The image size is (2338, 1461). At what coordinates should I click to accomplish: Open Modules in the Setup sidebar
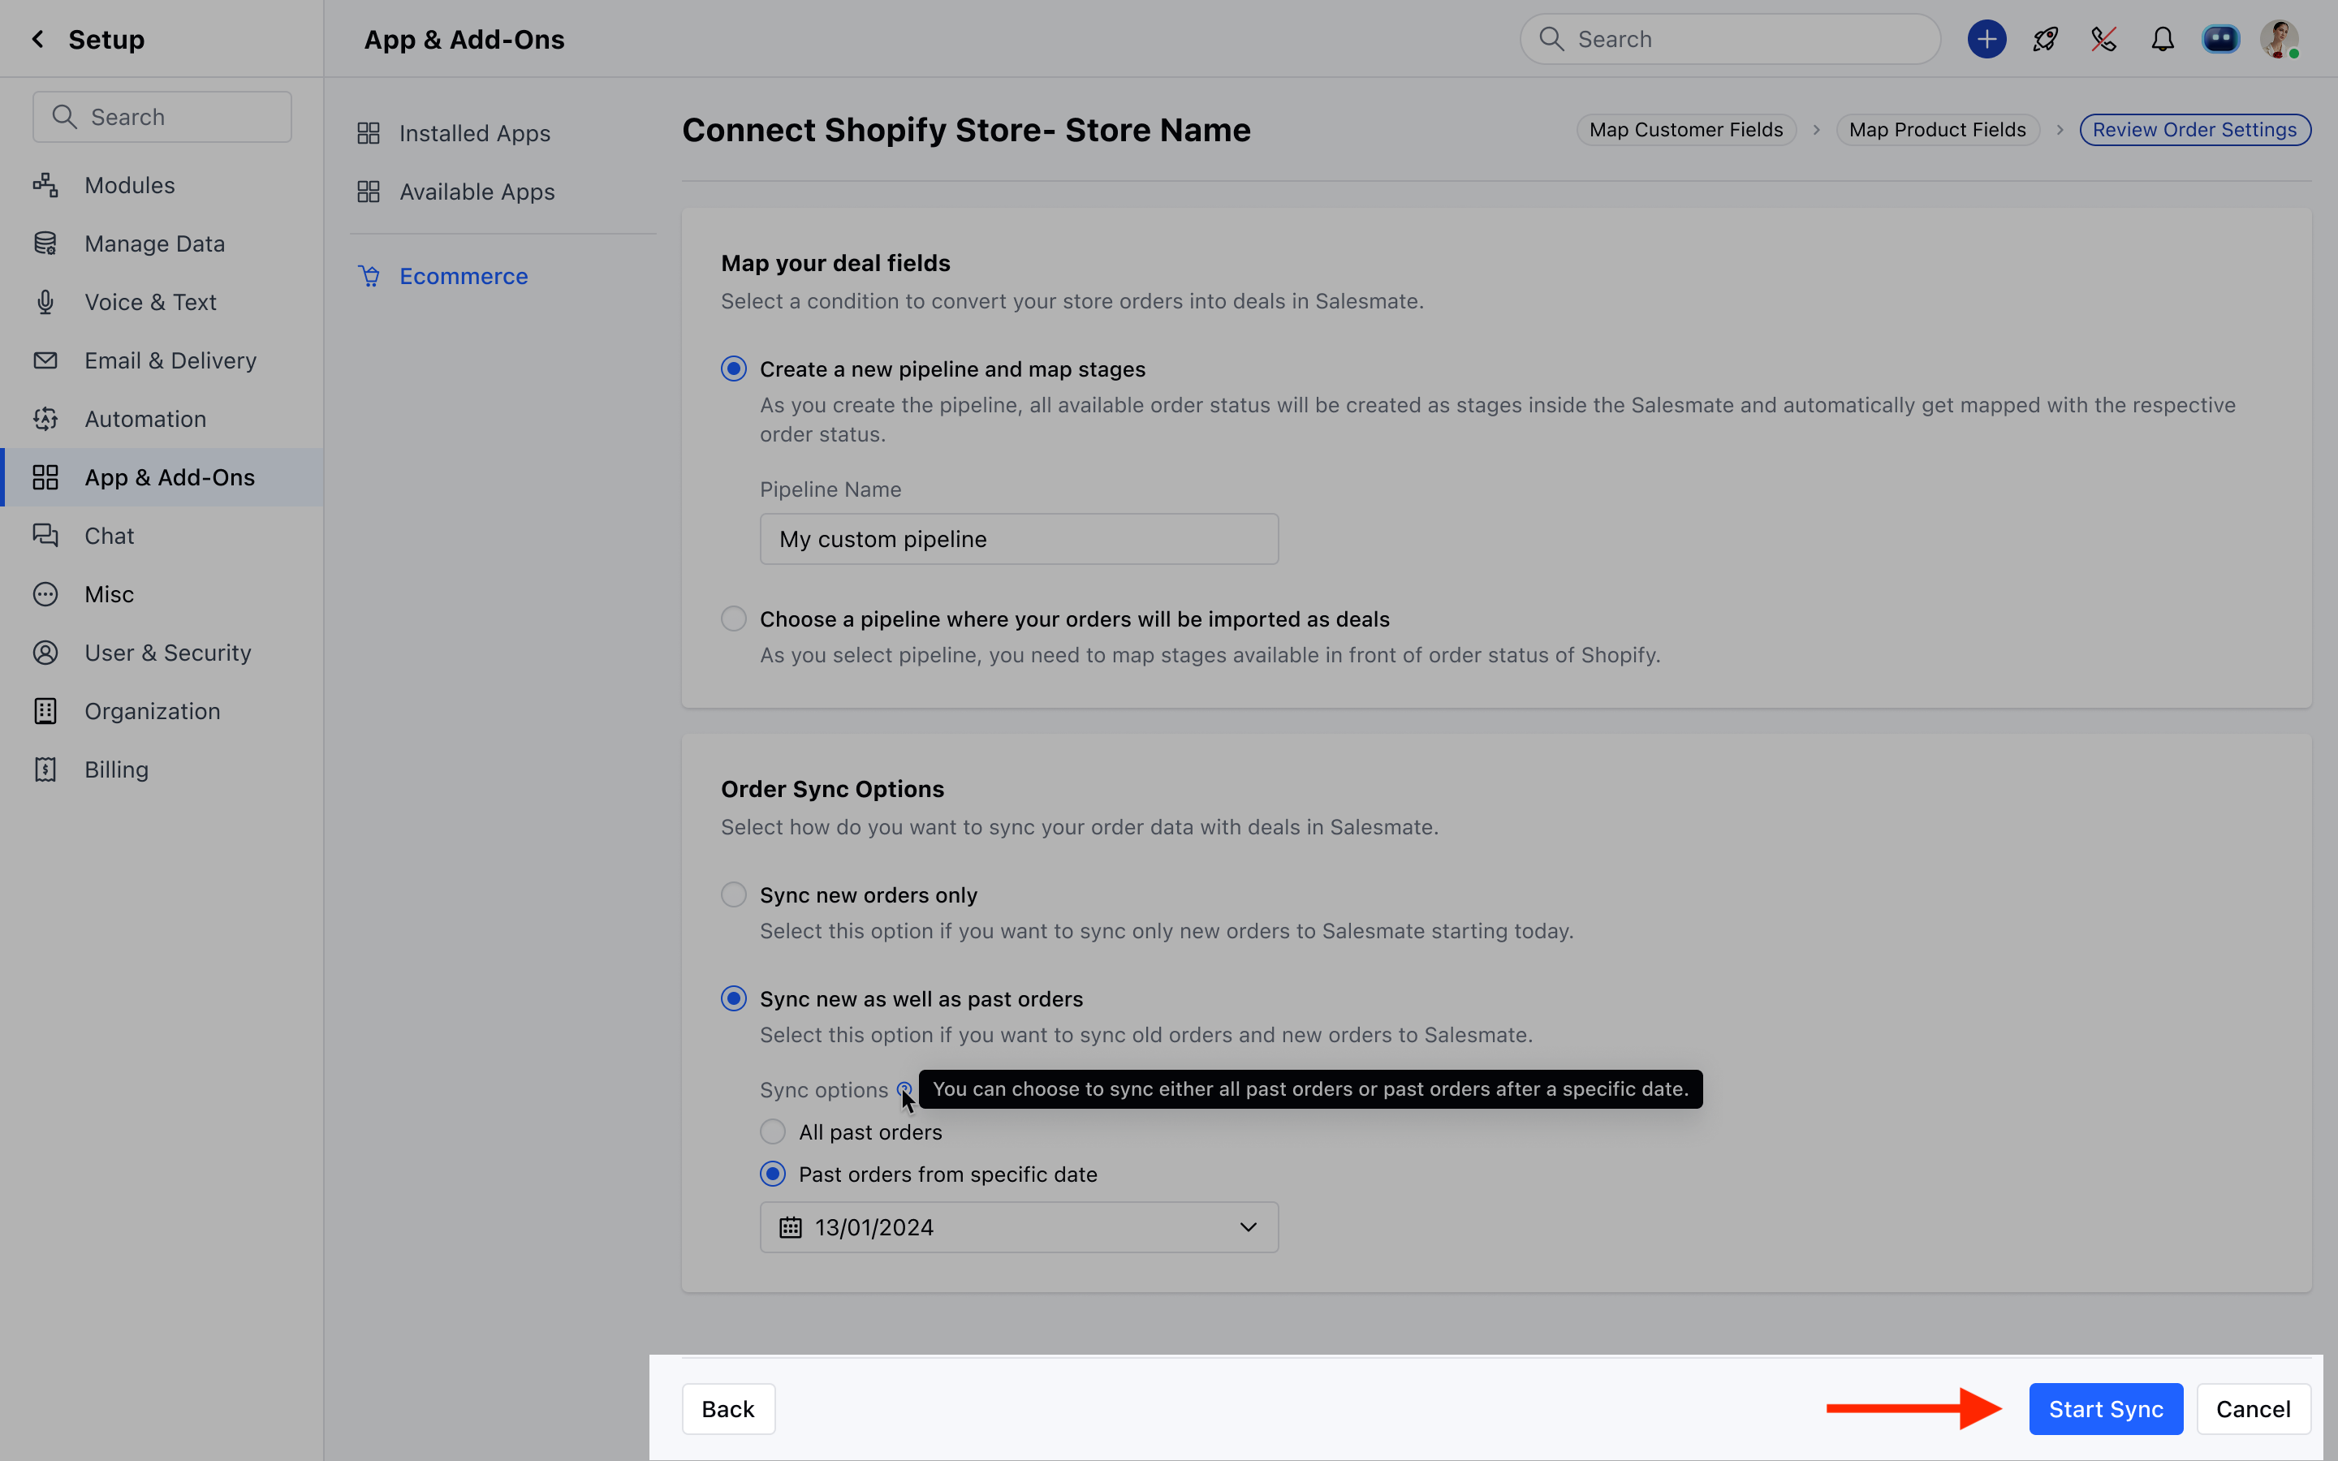[x=129, y=184]
